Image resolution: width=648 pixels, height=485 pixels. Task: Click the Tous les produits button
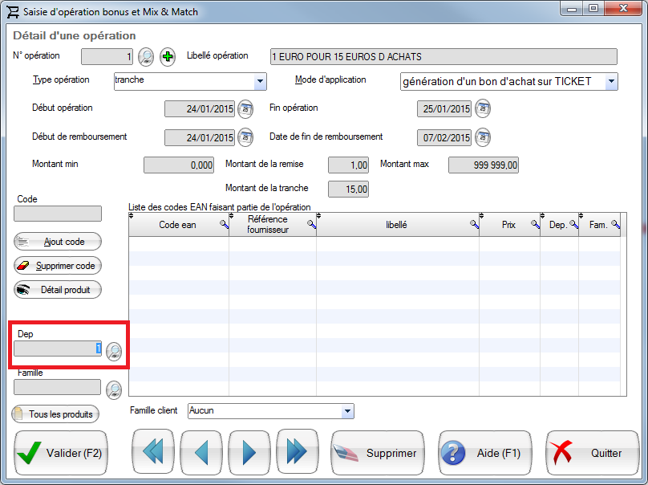tap(55, 414)
